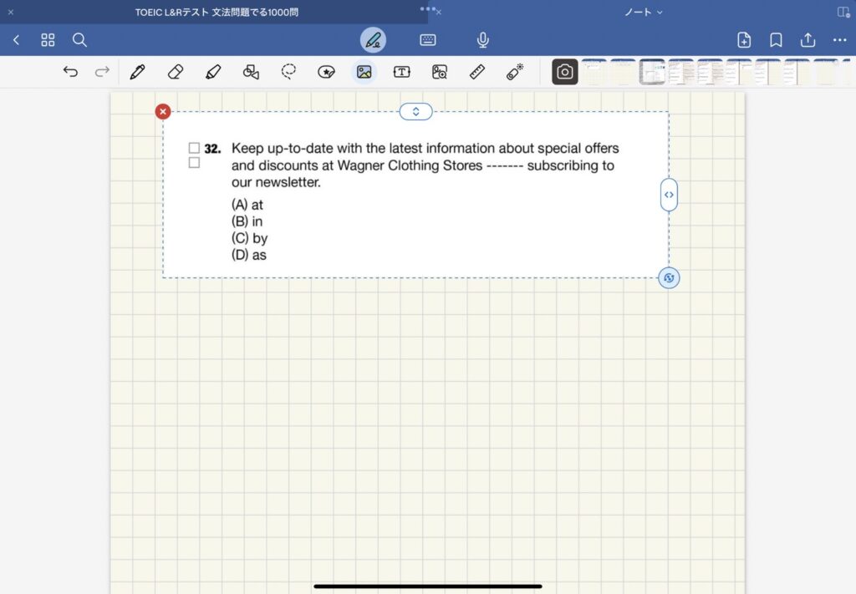Tick the lower checkbox beside question 32
The height and width of the screenshot is (594, 856).
pos(194,163)
